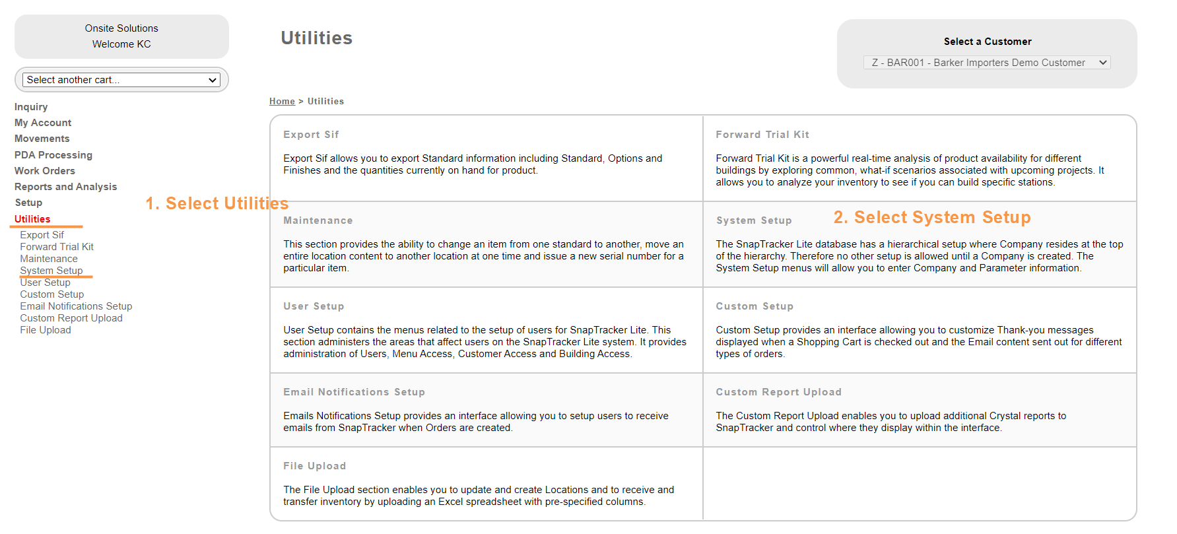This screenshot has width=1177, height=534.
Task: Navigate to Reports and Analysis
Action: 65,187
